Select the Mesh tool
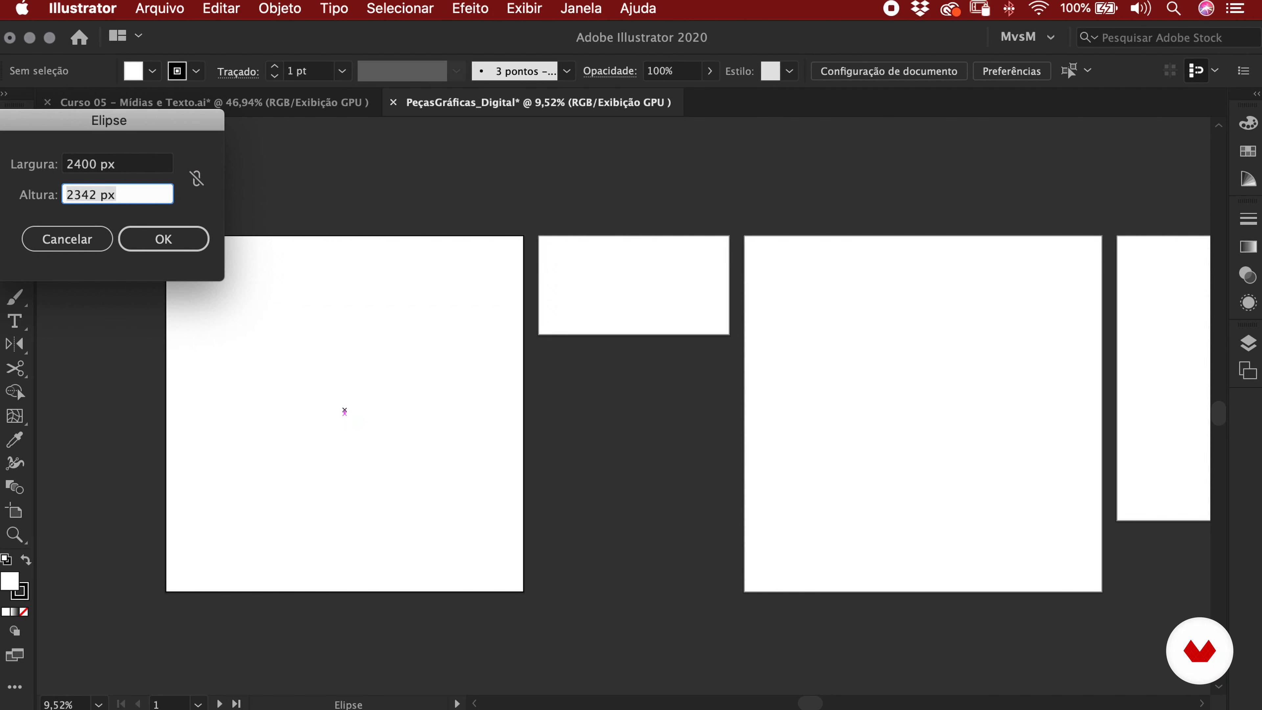Image resolution: width=1262 pixels, height=710 pixels. 15,416
